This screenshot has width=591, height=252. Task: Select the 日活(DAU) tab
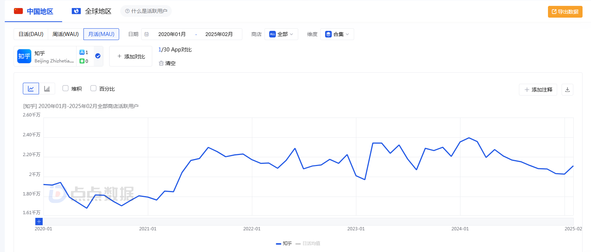pyautogui.click(x=31, y=34)
